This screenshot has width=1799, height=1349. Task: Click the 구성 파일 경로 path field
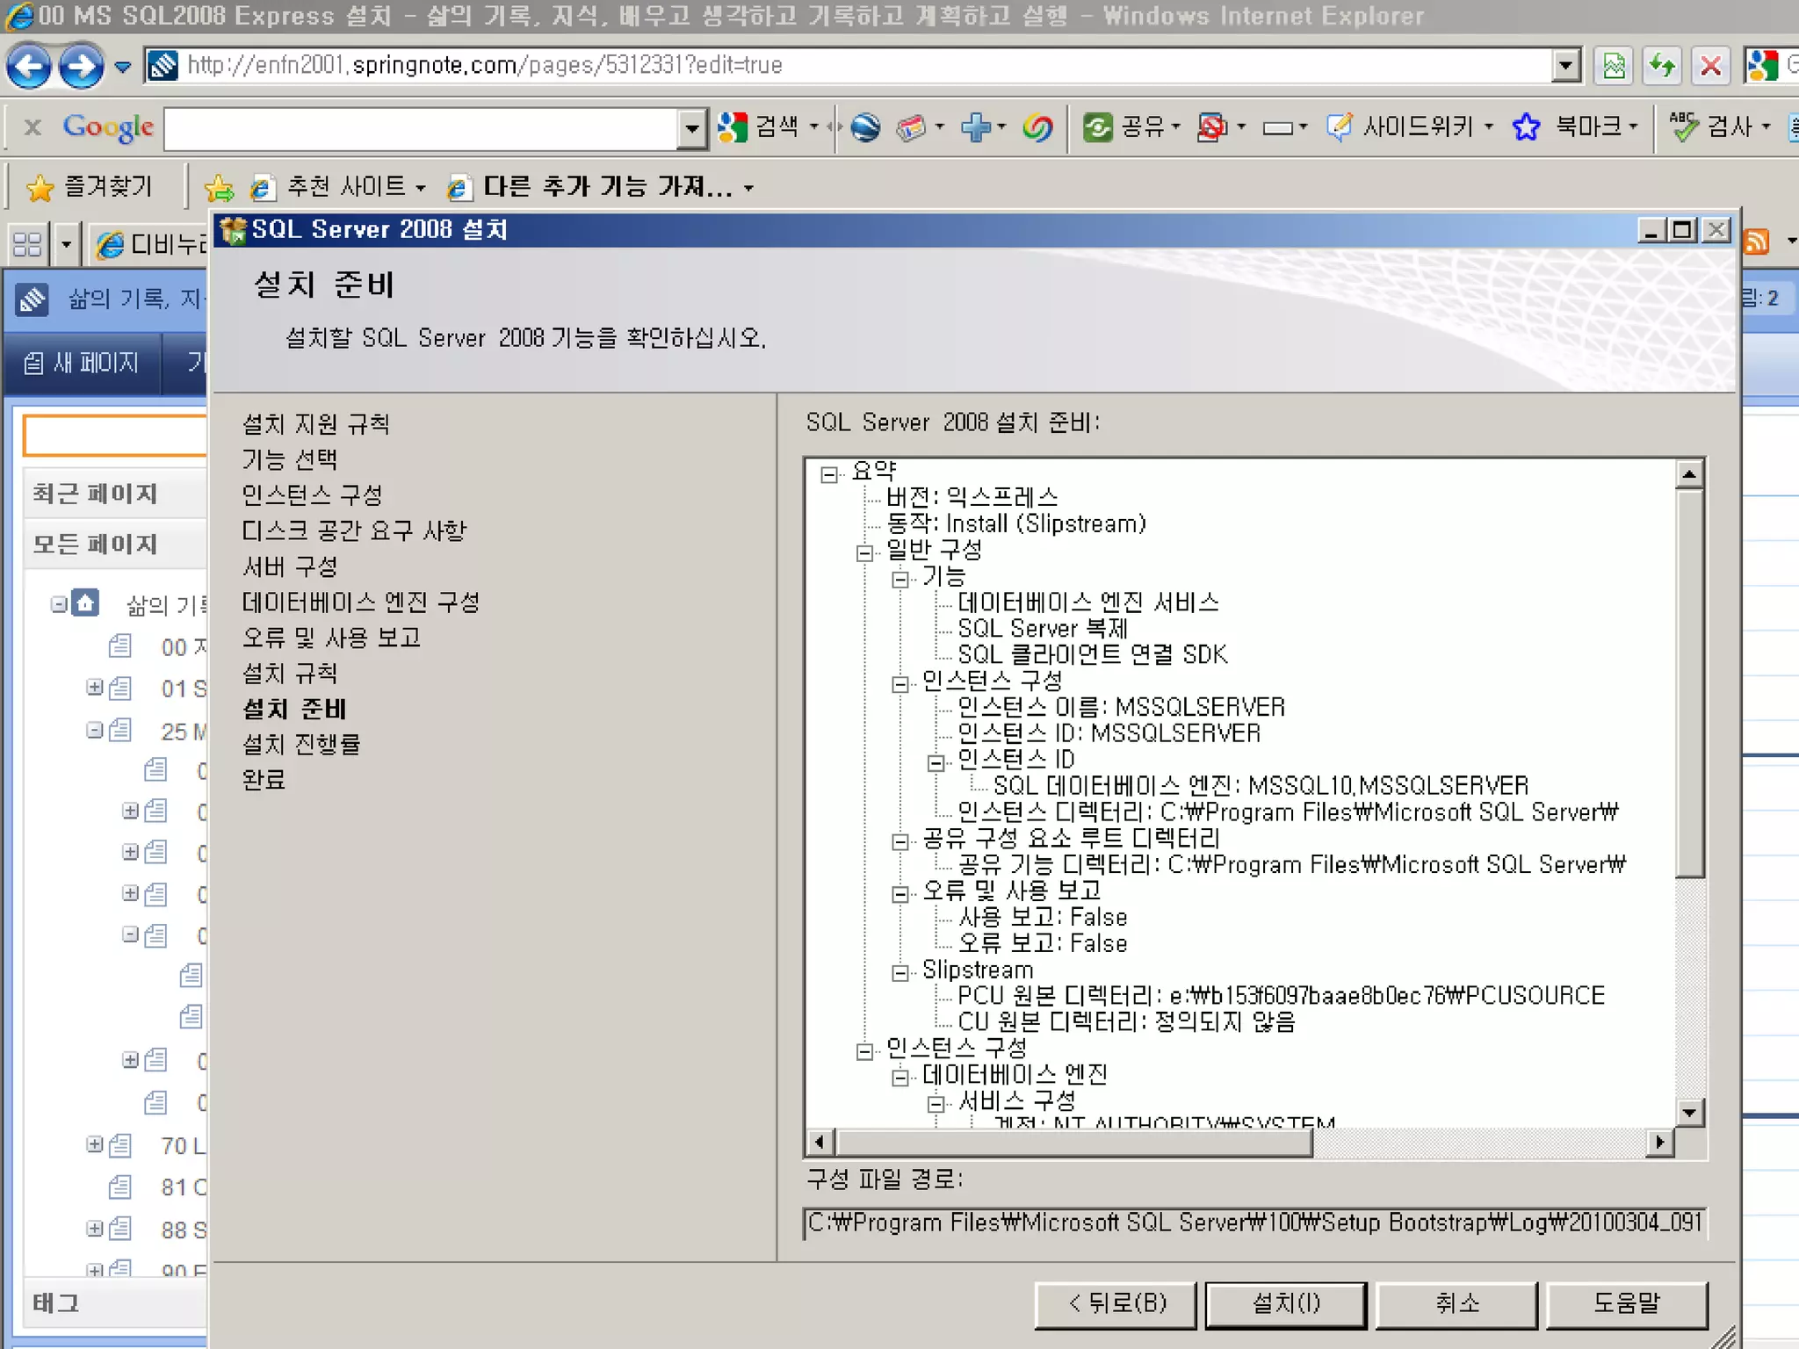(1254, 1223)
